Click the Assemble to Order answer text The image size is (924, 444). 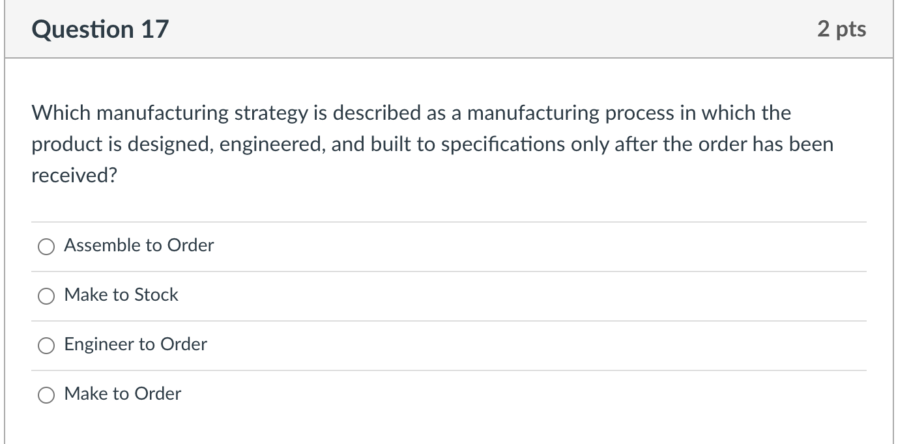[138, 245]
